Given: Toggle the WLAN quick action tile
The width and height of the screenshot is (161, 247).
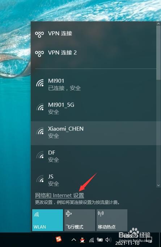Looking at the screenshot, I should click(x=47, y=220).
